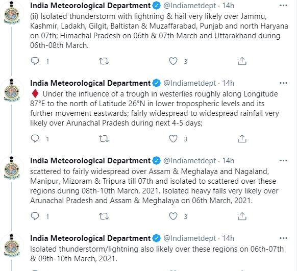Like the Arunachal Pradesh rainfall tweet
Image resolution: width=297 pixels, height=271 pixels.
point(173,139)
